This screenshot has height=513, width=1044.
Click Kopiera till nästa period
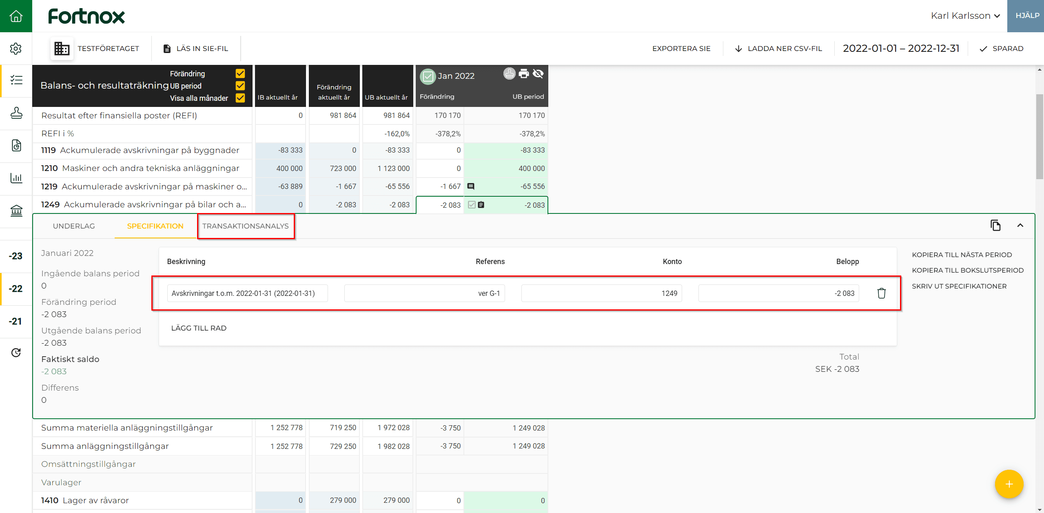(x=962, y=255)
